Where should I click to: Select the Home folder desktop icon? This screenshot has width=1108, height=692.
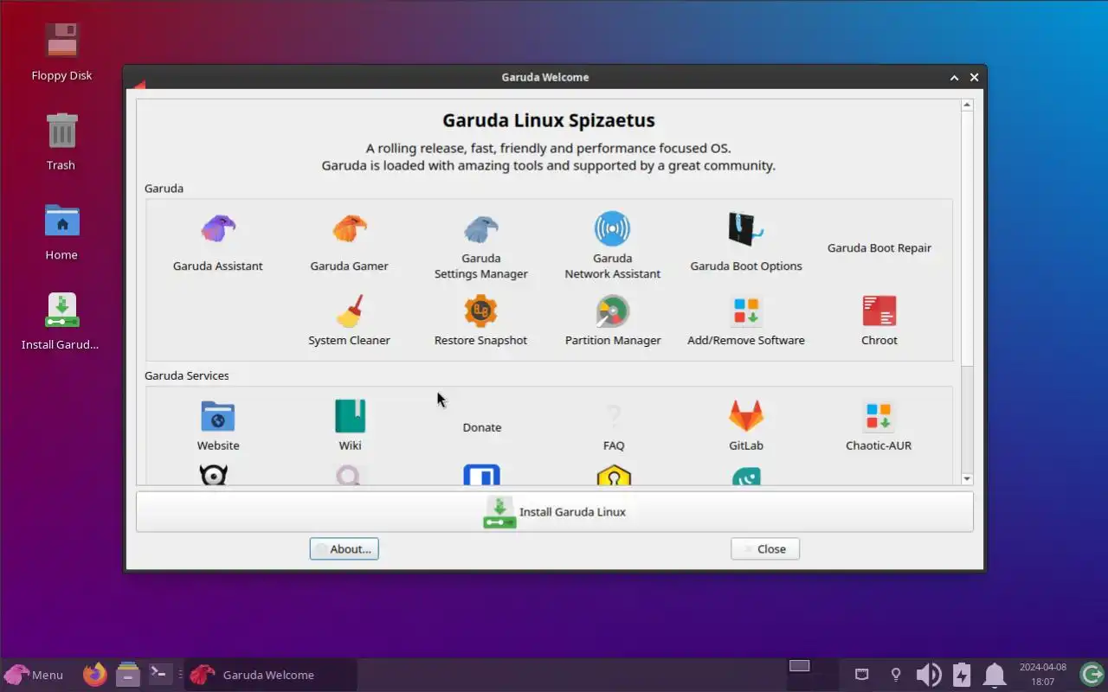click(x=61, y=232)
